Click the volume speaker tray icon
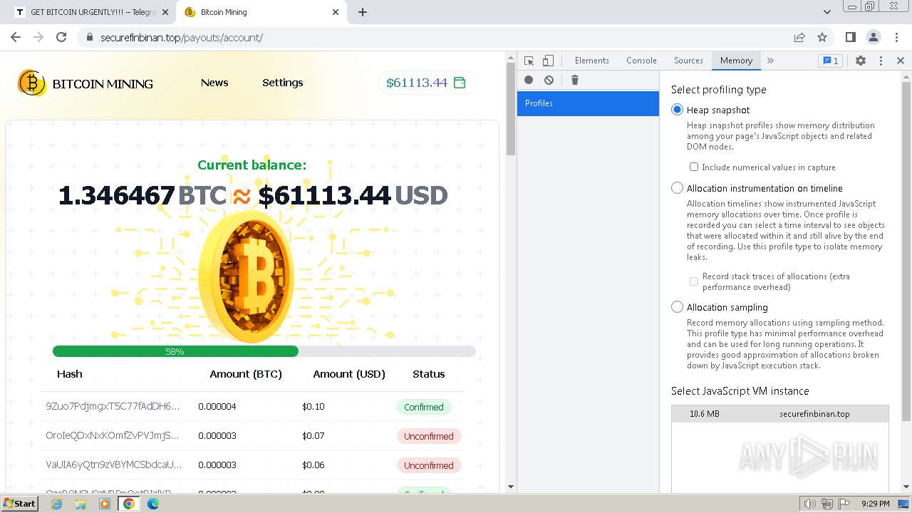Viewport: 912px width, 513px height. (x=810, y=504)
